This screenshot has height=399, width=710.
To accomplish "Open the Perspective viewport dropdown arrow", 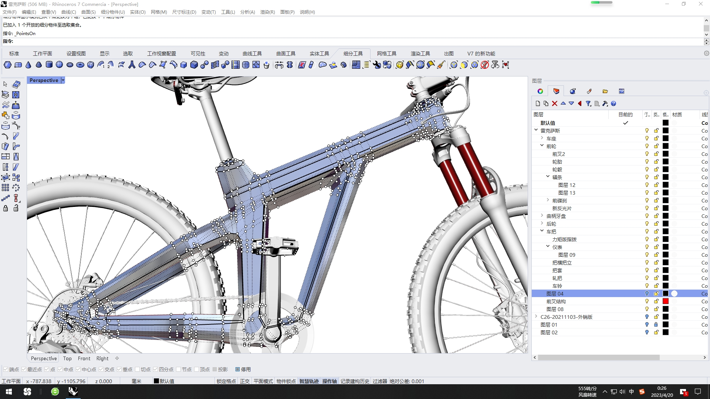I will coord(63,80).
